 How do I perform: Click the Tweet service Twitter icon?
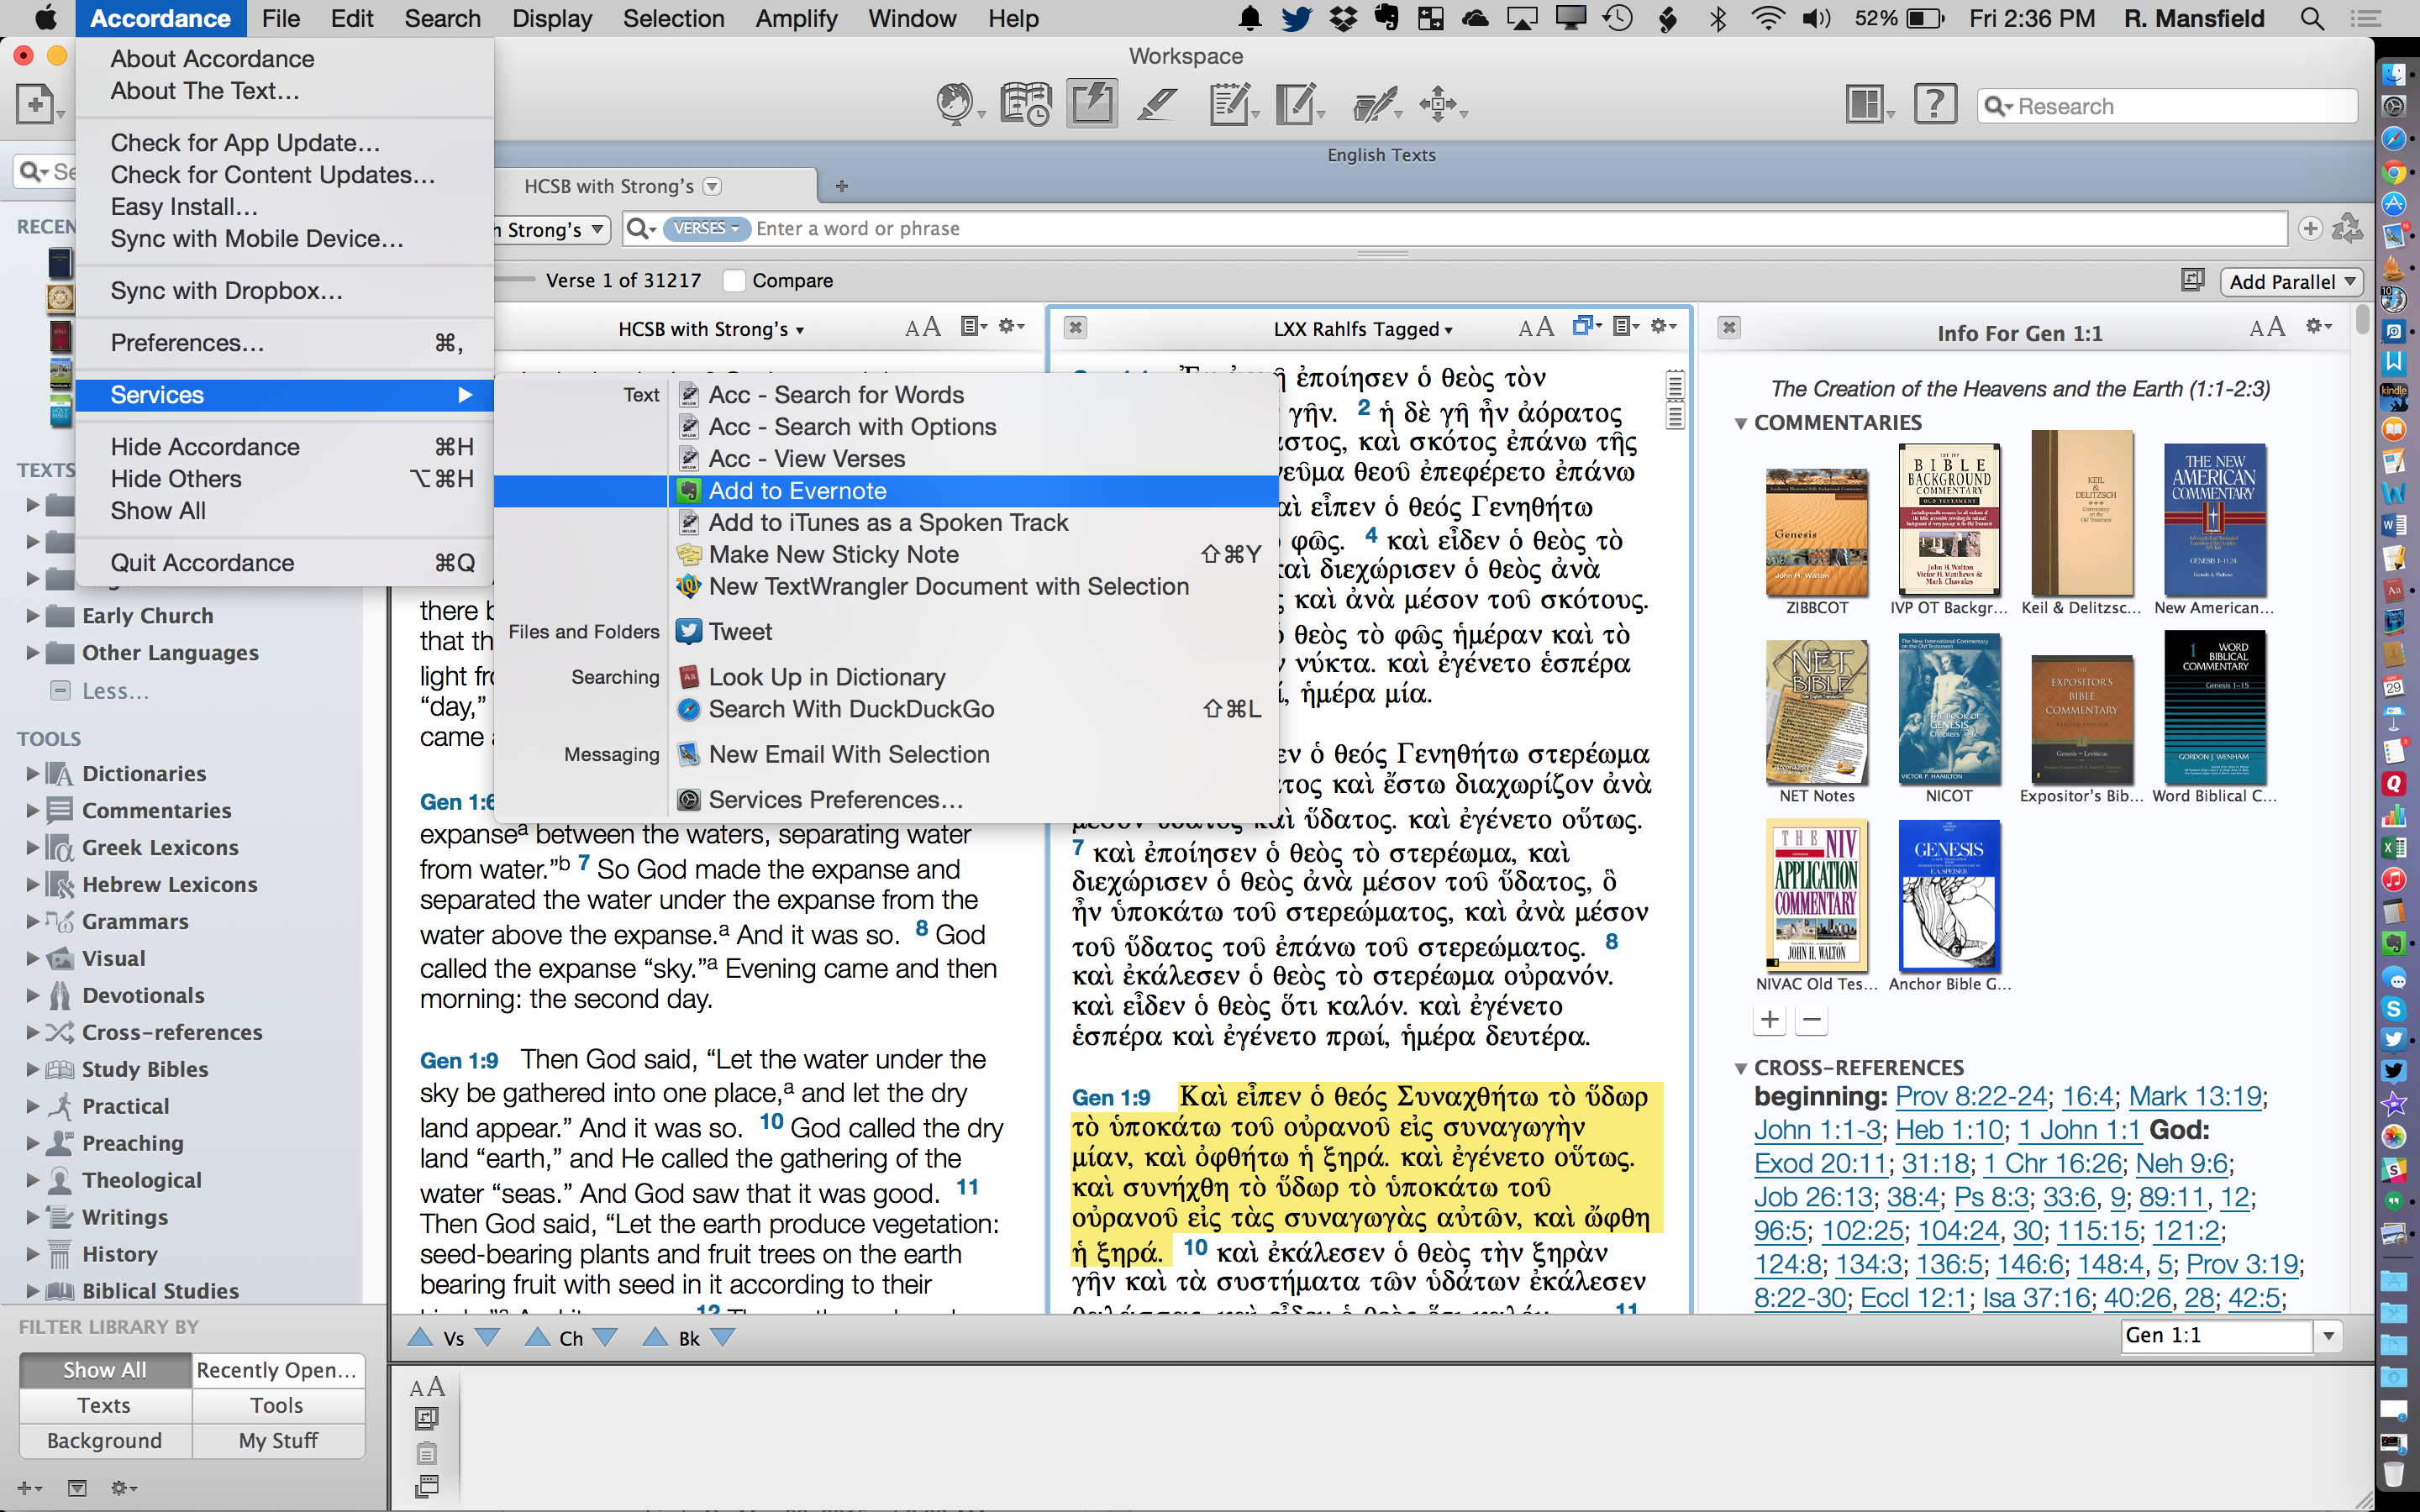(x=688, y=631)
